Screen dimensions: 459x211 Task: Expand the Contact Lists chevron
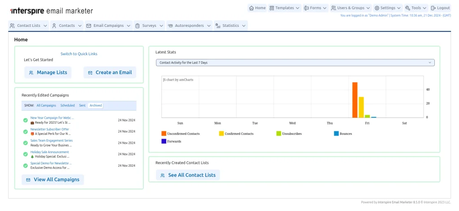45,26
